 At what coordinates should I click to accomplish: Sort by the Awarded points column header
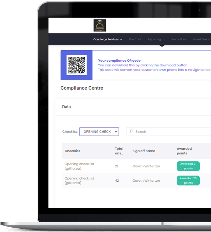(x=184, y=151)
